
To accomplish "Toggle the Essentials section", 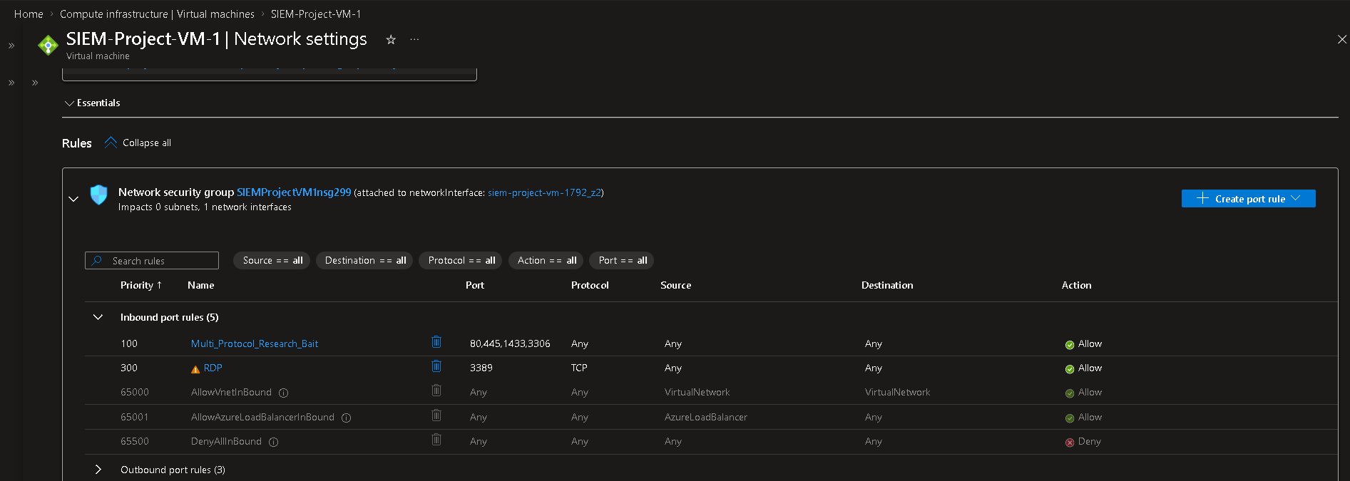I will (x=92, y=103).
